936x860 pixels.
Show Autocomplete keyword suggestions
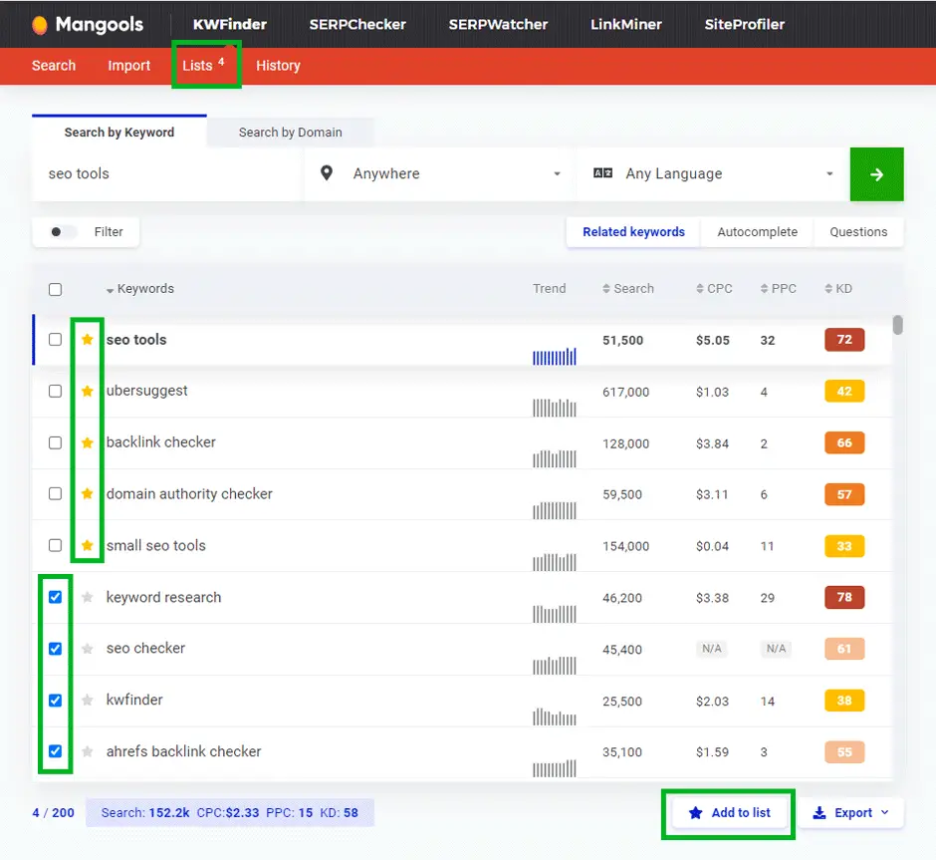coord(757,232)
